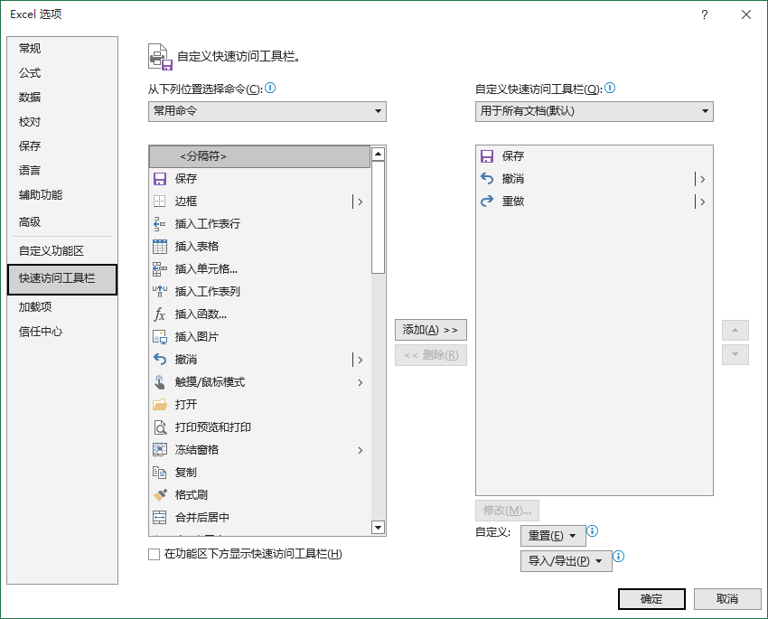Viewport: 768px width, 619px height.
Task: Expand the 触摸/鼠标模式 submenu arrow
Action: tap(360, 382)
